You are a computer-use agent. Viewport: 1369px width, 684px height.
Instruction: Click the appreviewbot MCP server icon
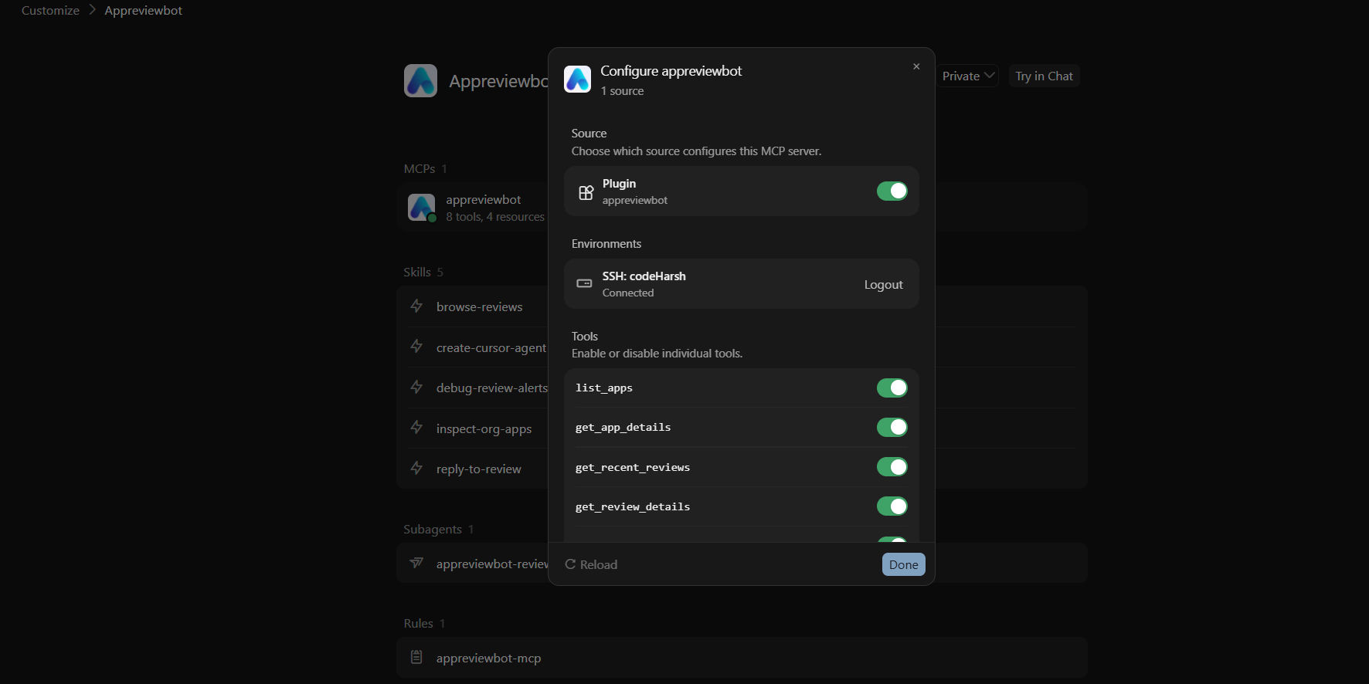pos(421,207)
